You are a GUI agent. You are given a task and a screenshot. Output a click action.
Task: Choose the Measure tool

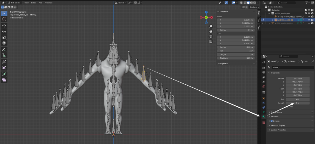coord(4,56)
